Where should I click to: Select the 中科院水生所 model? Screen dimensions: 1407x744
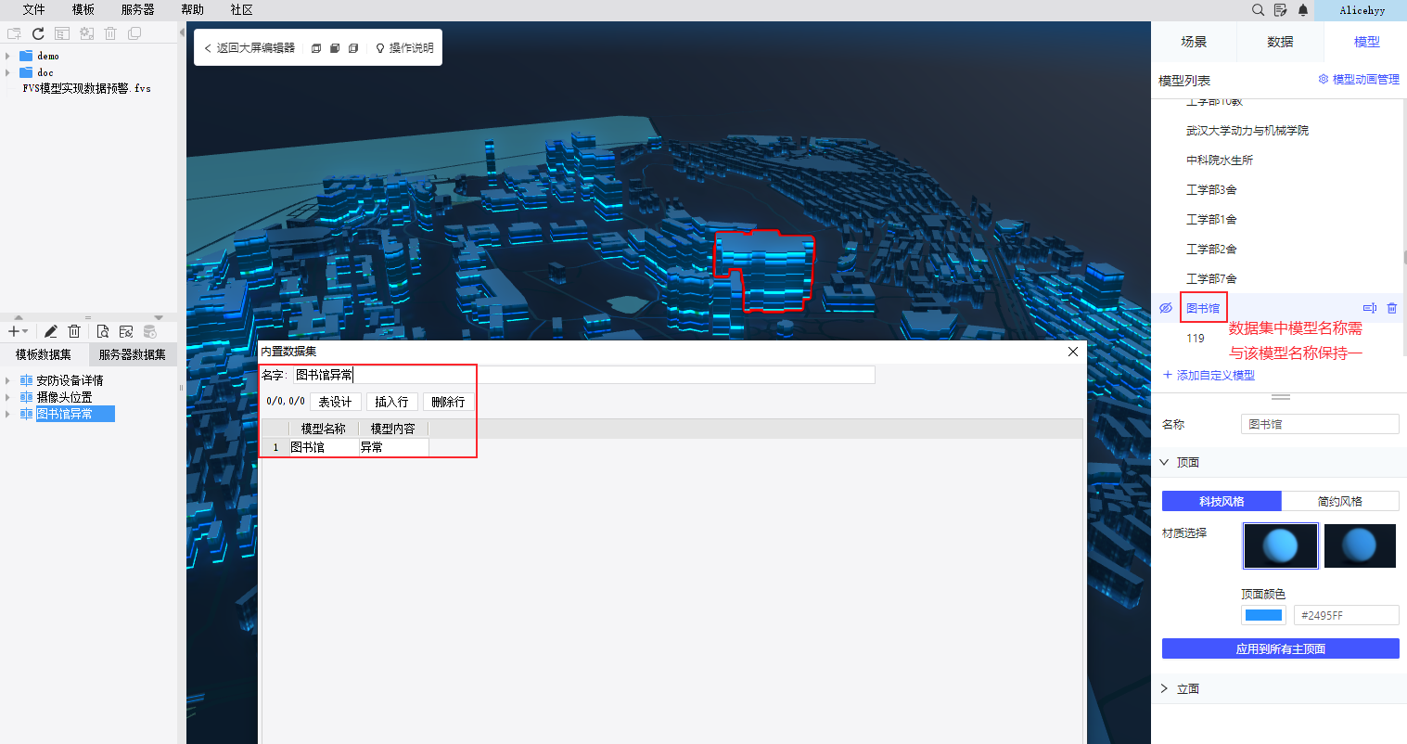click(1220, 160)
